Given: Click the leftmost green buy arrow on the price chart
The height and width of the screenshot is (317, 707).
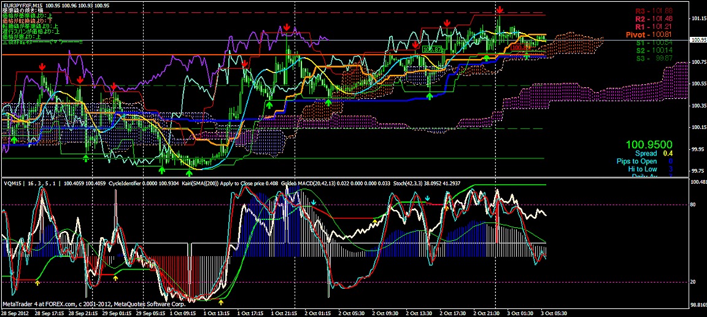Looking at the screenshot, I should 14,141.
